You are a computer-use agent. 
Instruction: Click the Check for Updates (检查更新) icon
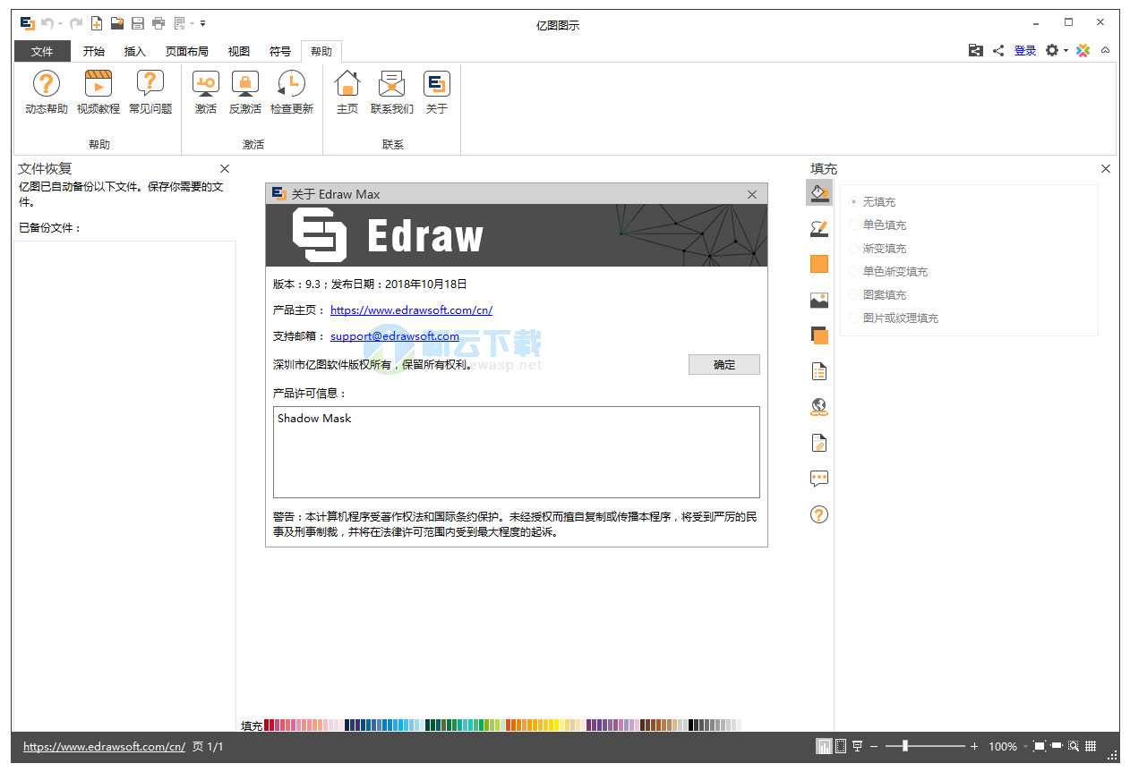click(292, 85)
